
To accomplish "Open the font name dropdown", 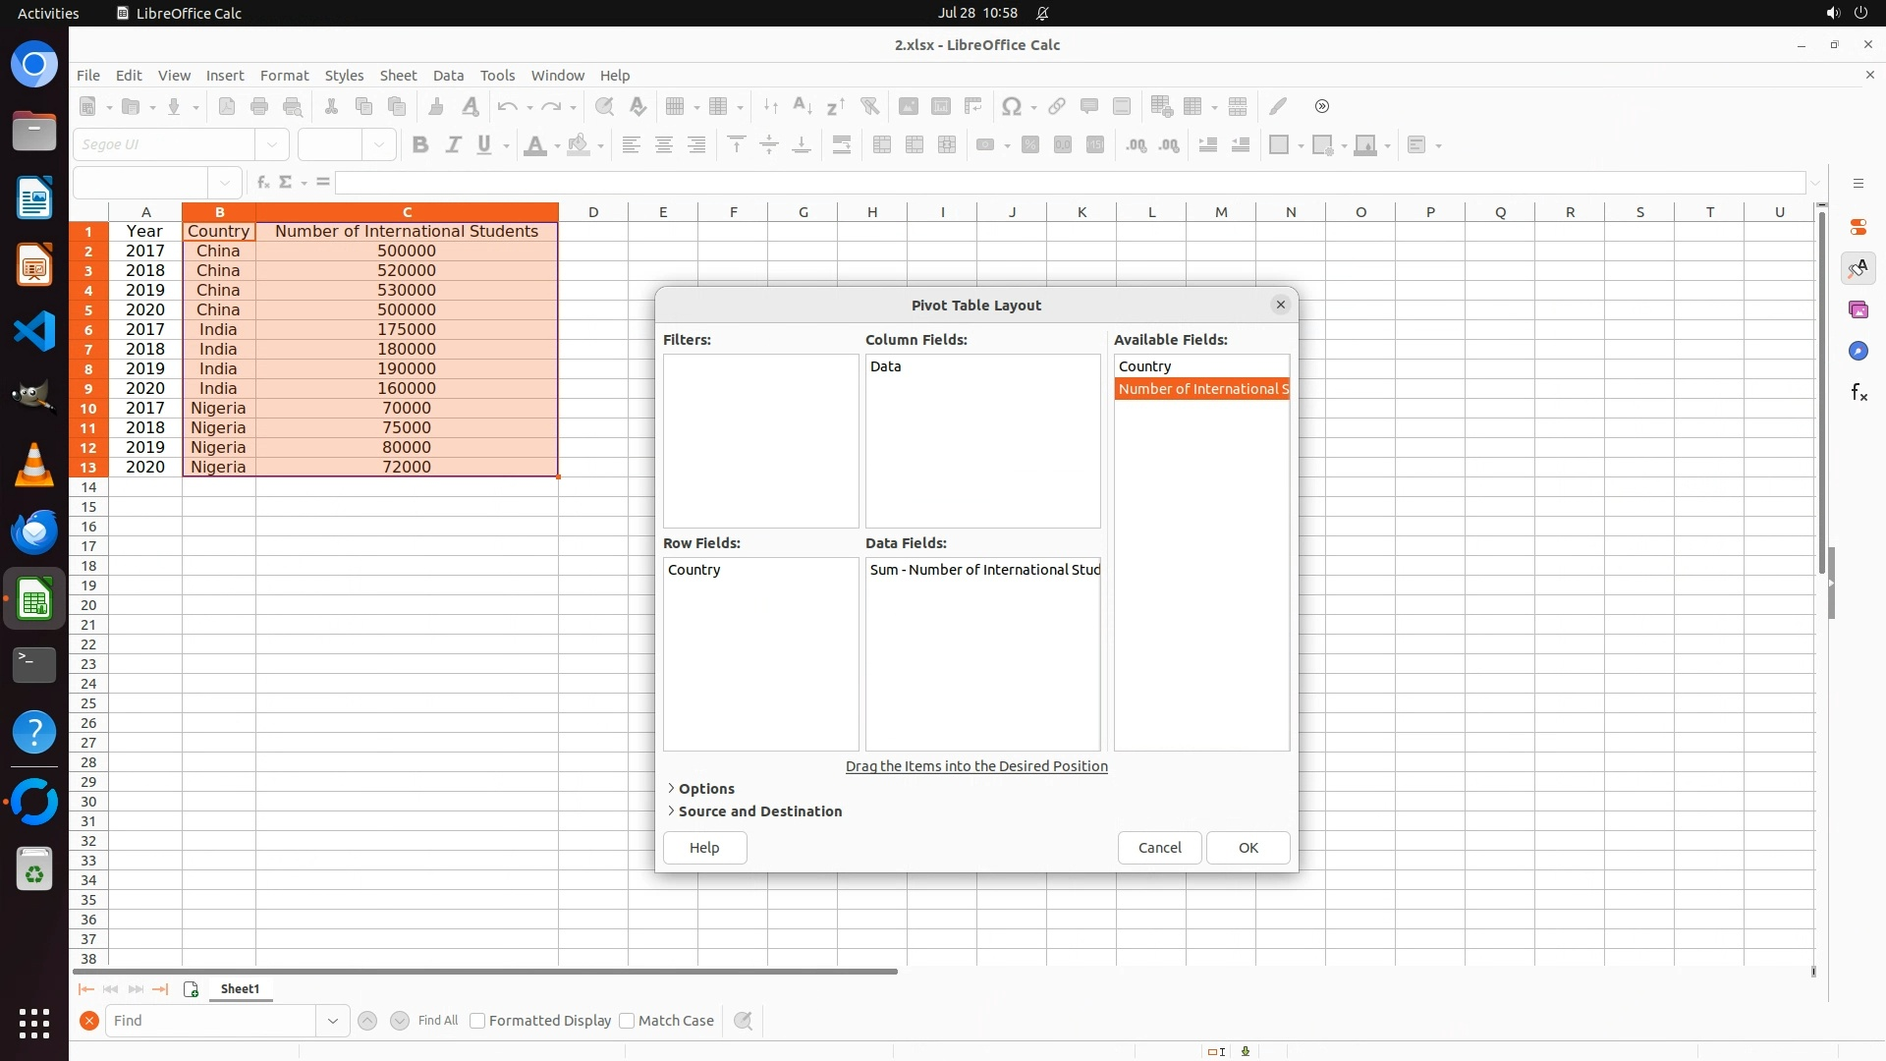I will pyautogui.click(x=272, y=145).
